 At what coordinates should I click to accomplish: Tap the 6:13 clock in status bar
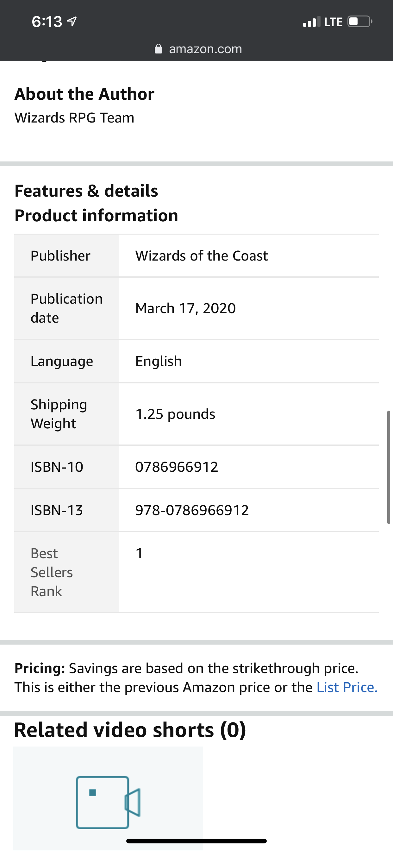point(47,22)
